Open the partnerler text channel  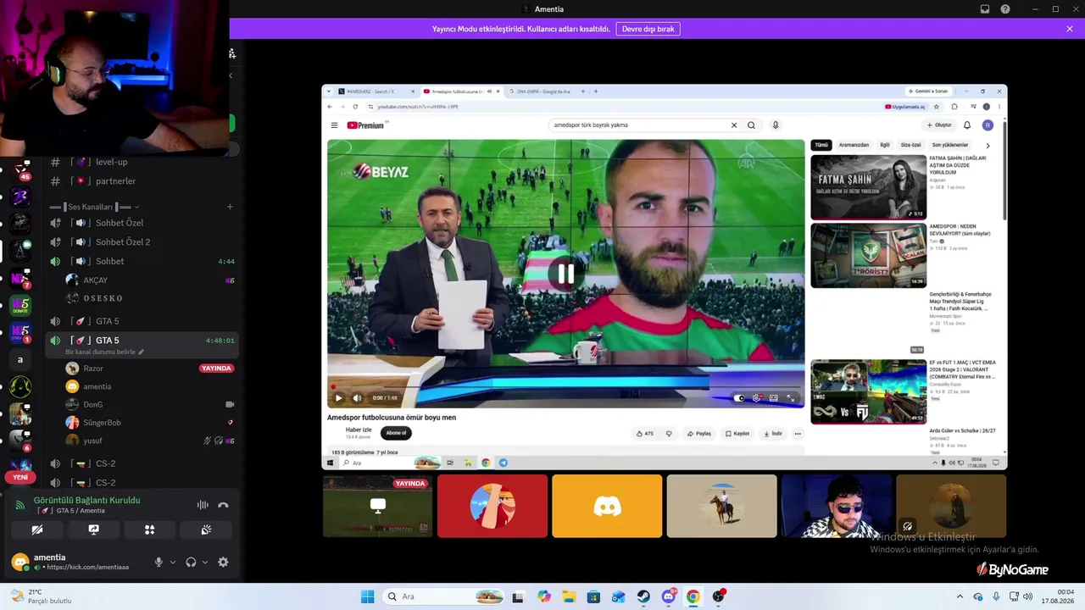pyautogui.click(x=115, y=181)
